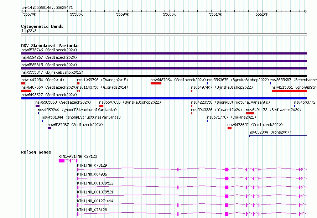Open the KTN1-AS1|NR_027123 gene label

[78, 156]
